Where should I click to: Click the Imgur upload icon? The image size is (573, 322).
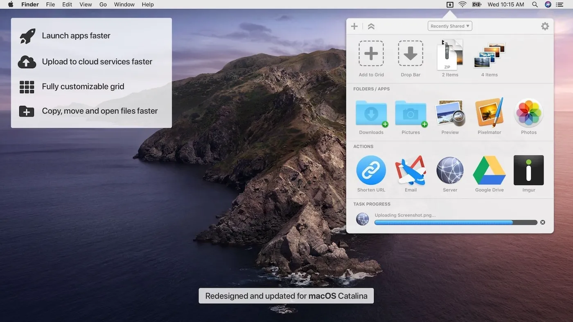point(528,170)
